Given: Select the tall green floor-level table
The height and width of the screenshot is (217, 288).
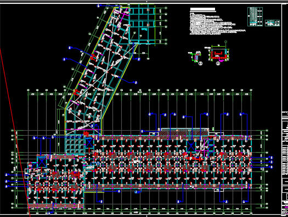Looking at the screenshot, I should (x=255, y=16).
